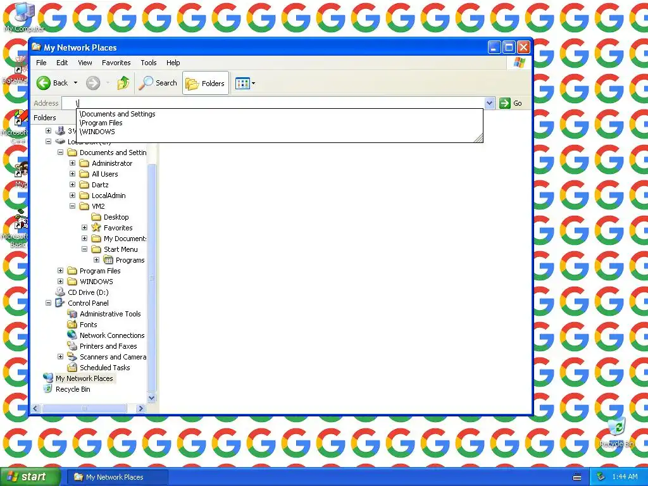Open Network Connections icon in tree
The width and height of the screenshot is (648, 486).
click(x=72, y=335)
